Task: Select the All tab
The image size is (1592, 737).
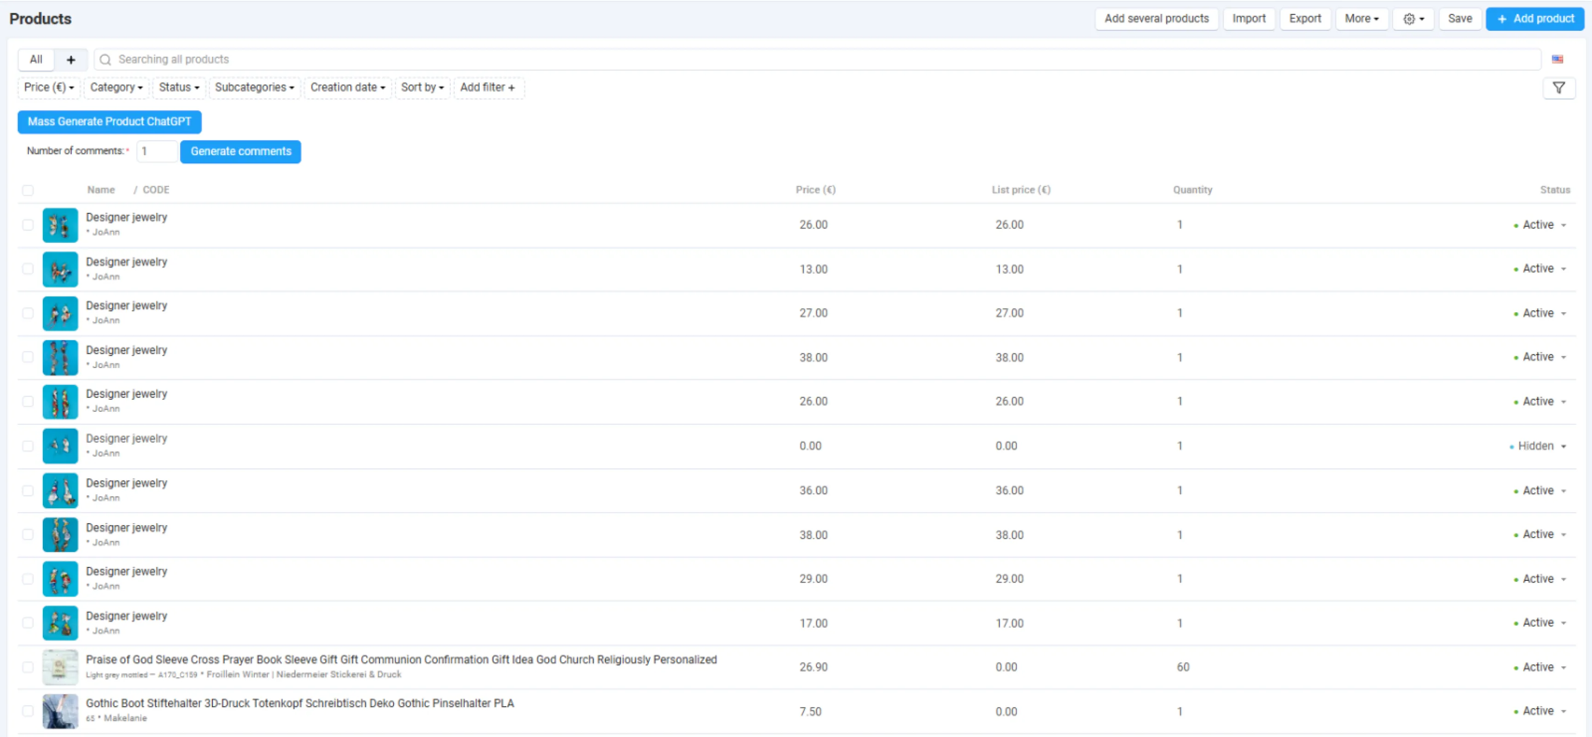Action: click(x=36, y=60)
